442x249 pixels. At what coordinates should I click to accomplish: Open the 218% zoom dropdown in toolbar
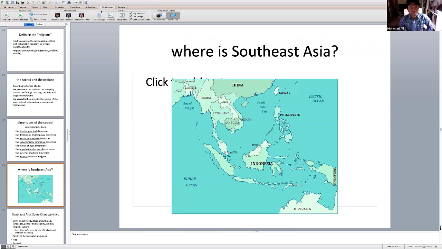(x=80, y=2)
